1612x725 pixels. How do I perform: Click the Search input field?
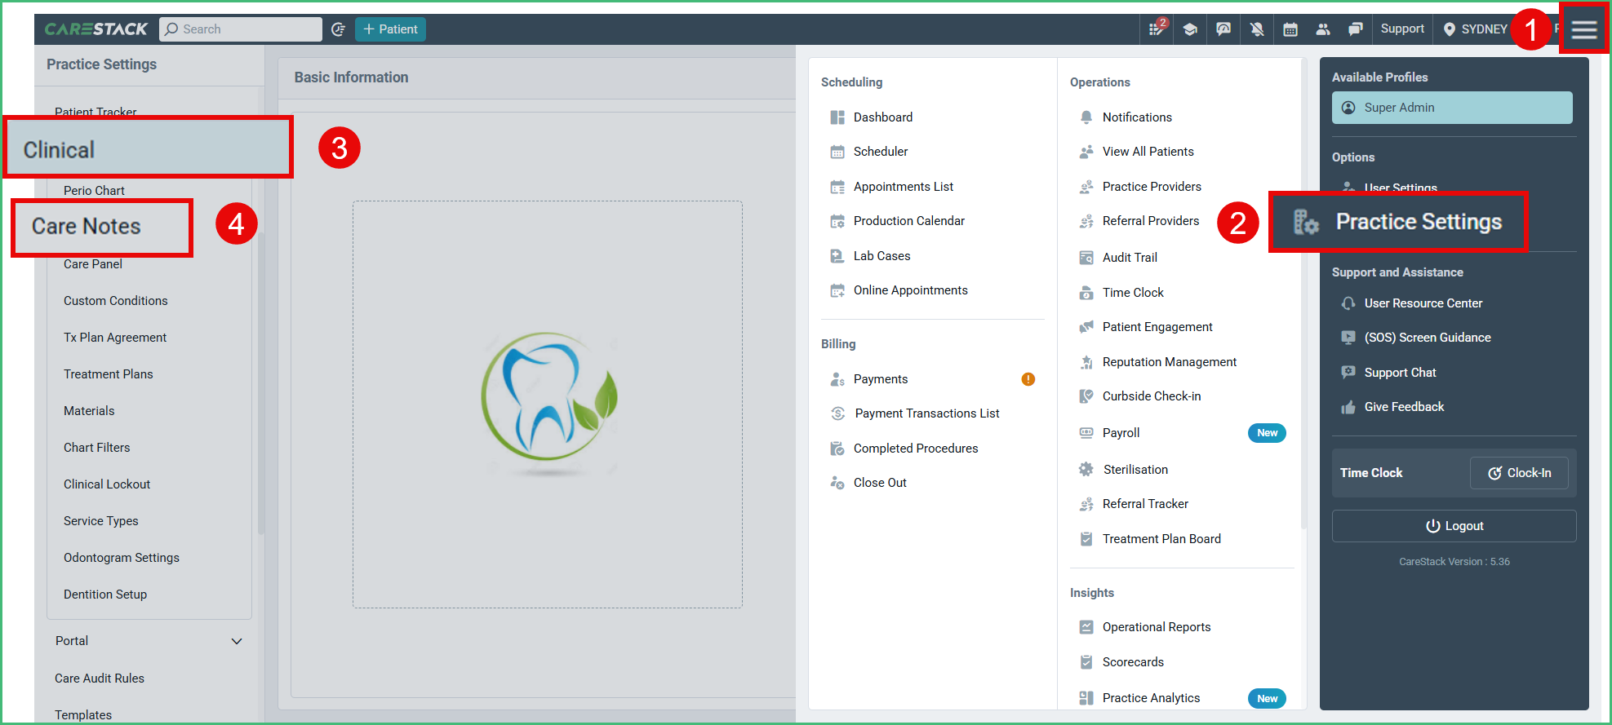241,29
